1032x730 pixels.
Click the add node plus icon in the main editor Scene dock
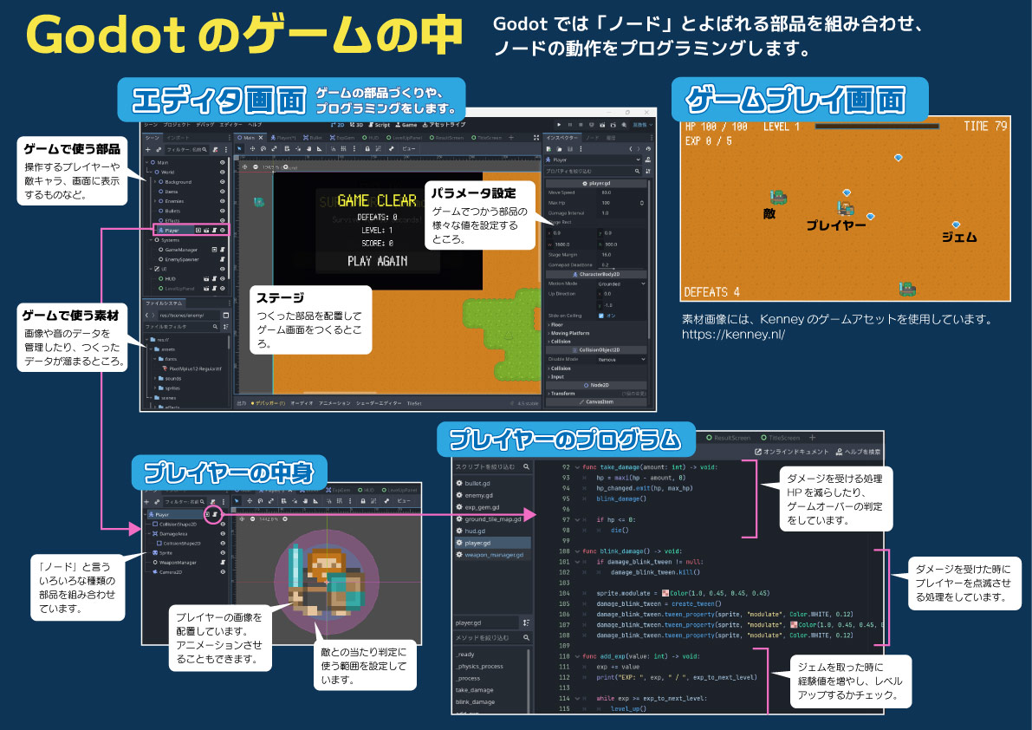point(147,149)
